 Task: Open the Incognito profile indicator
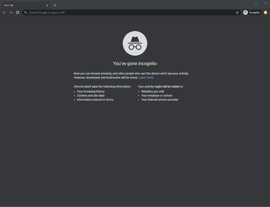coord(252,12)
